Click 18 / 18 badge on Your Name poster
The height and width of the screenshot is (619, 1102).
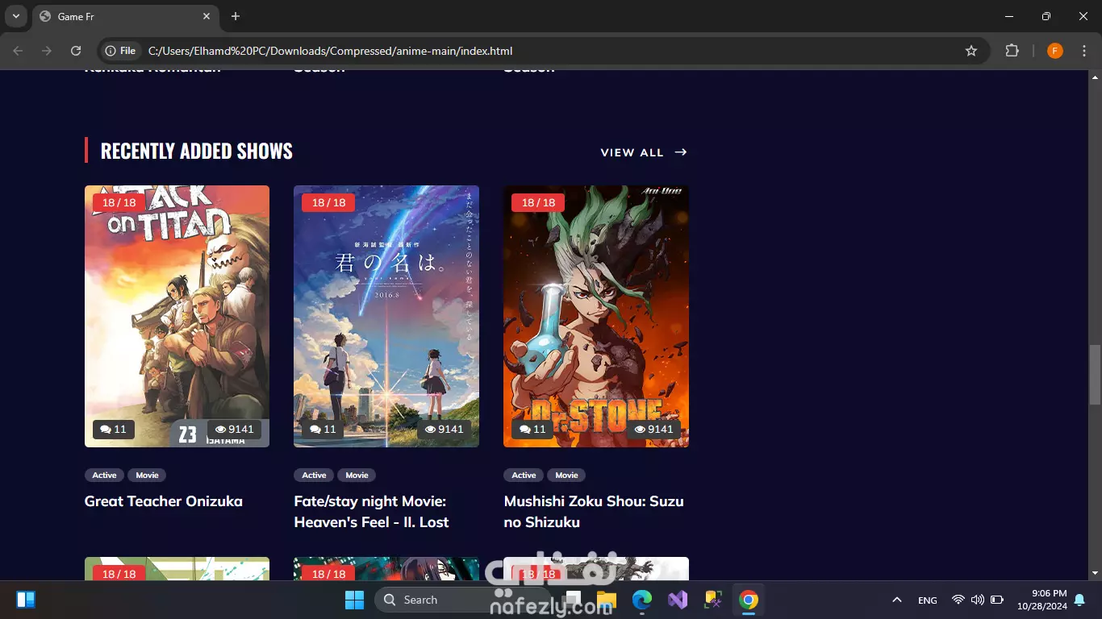(x=328, y=203)
